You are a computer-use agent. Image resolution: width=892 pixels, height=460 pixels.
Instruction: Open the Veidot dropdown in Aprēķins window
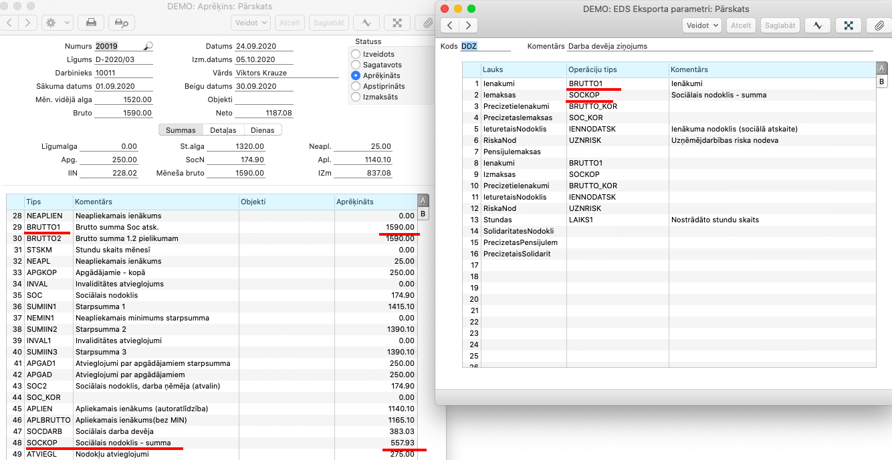[251, 23]
